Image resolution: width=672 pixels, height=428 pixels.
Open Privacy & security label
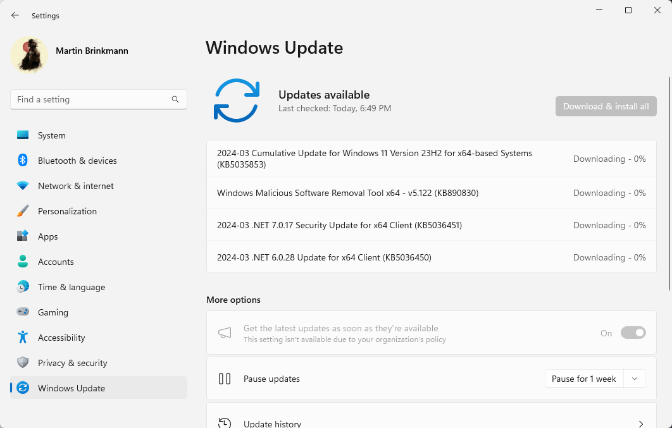tap(72, 363)
